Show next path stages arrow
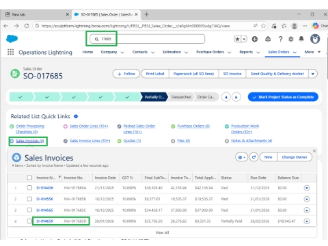 point(236,97)
